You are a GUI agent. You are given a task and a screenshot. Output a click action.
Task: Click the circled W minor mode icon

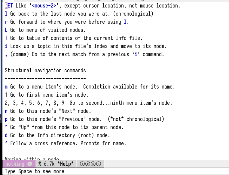tap(88, 164)
